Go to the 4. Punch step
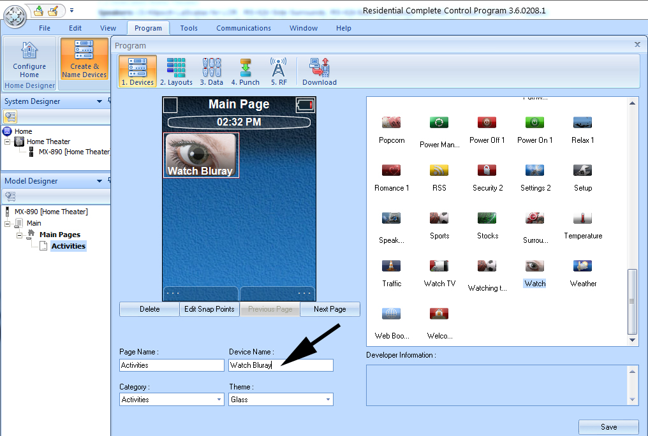The width and height of the screenshot is (648, 436). coord(245,71)
